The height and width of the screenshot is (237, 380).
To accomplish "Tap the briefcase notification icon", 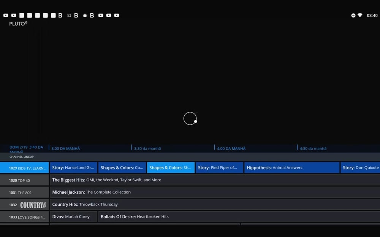I will click(85, 16).
